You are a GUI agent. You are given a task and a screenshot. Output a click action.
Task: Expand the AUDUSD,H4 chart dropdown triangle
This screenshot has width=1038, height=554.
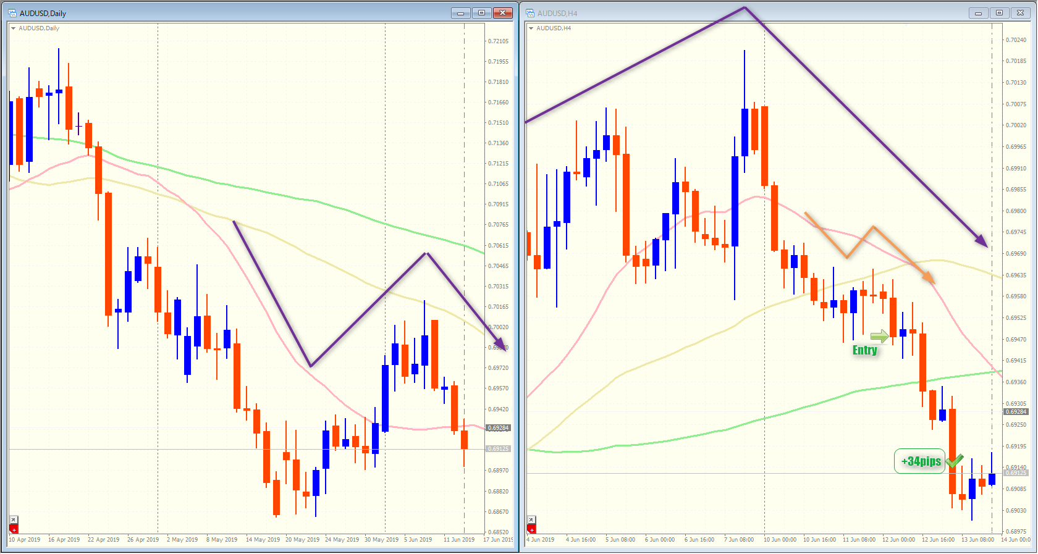(x=531, y=28)
